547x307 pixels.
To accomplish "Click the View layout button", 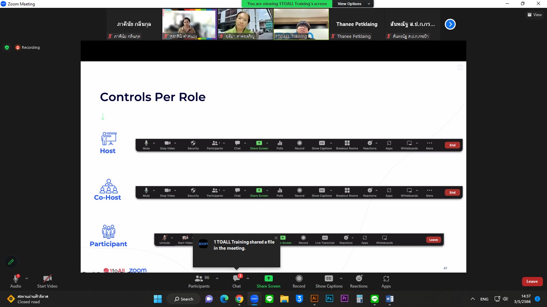I will 535,15.
